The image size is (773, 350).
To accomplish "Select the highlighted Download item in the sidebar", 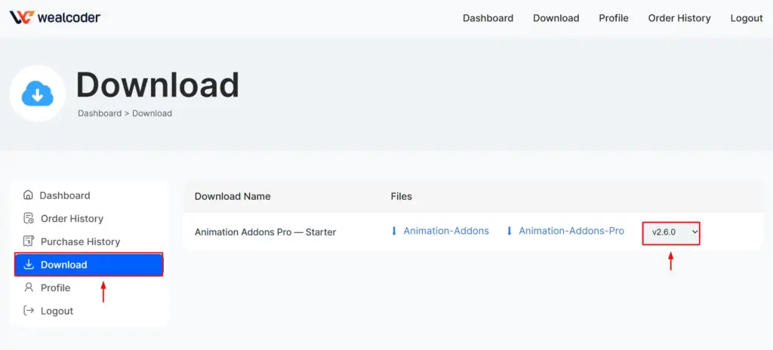I will coord(89,265).
